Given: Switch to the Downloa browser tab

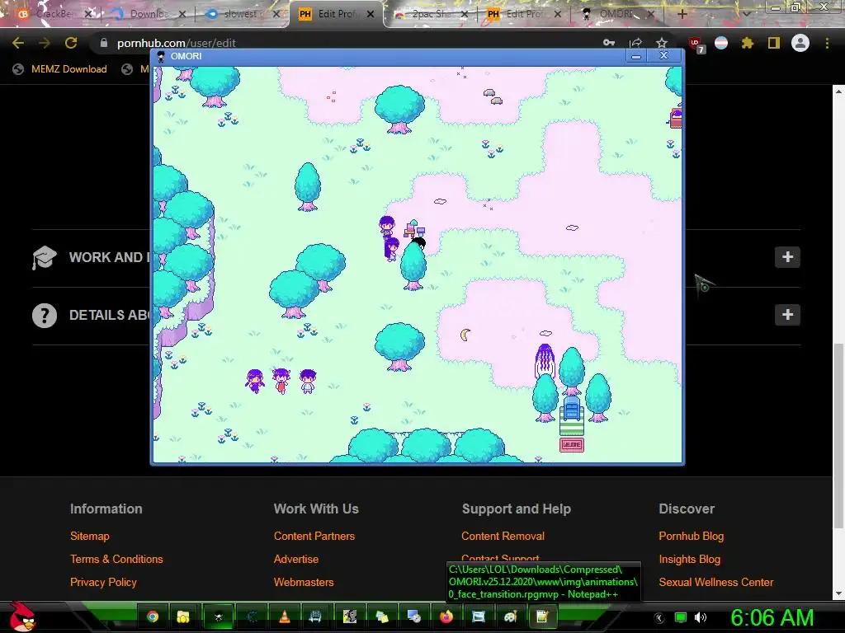Looking at the screenshot, I should (147, 14).
